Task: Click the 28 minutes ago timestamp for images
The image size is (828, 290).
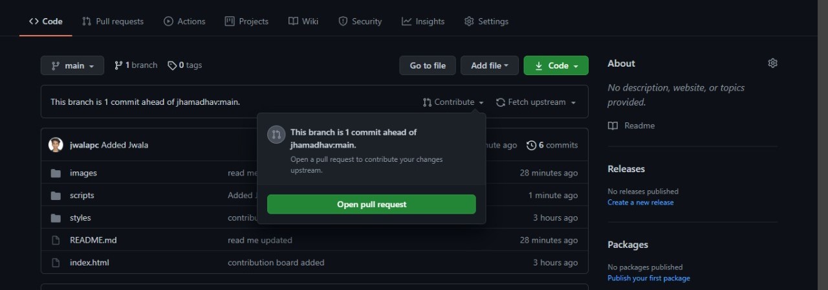Action: 549,173
